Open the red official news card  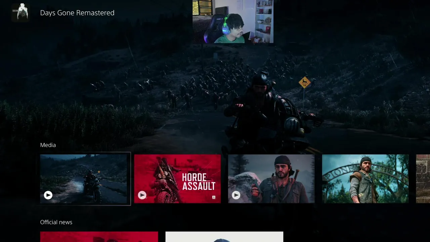[99, 237]
